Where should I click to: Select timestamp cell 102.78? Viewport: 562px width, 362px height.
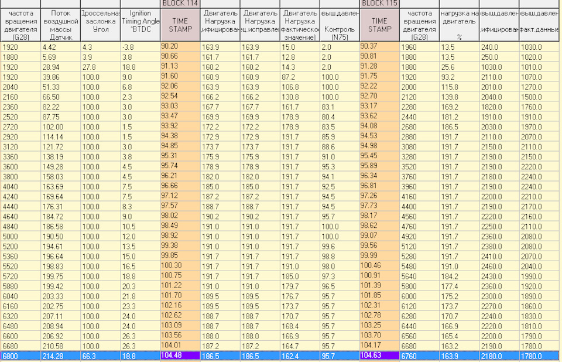pos(379,316)
